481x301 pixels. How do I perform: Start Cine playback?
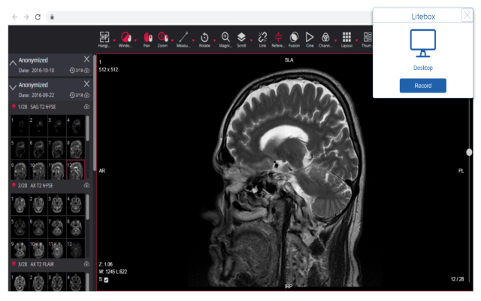pyautogui.click(x=309, y=38)
